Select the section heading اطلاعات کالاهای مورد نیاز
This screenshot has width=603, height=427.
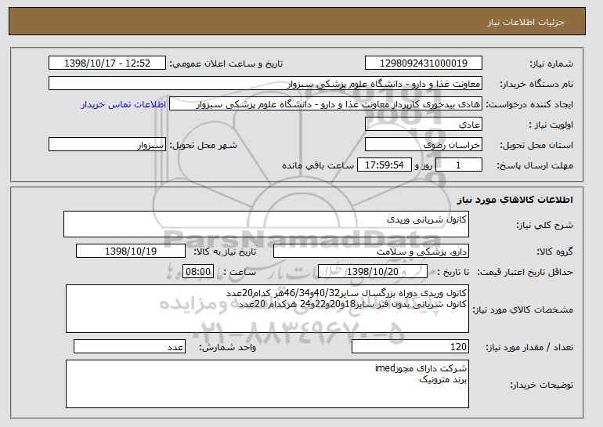click(515, 199)
